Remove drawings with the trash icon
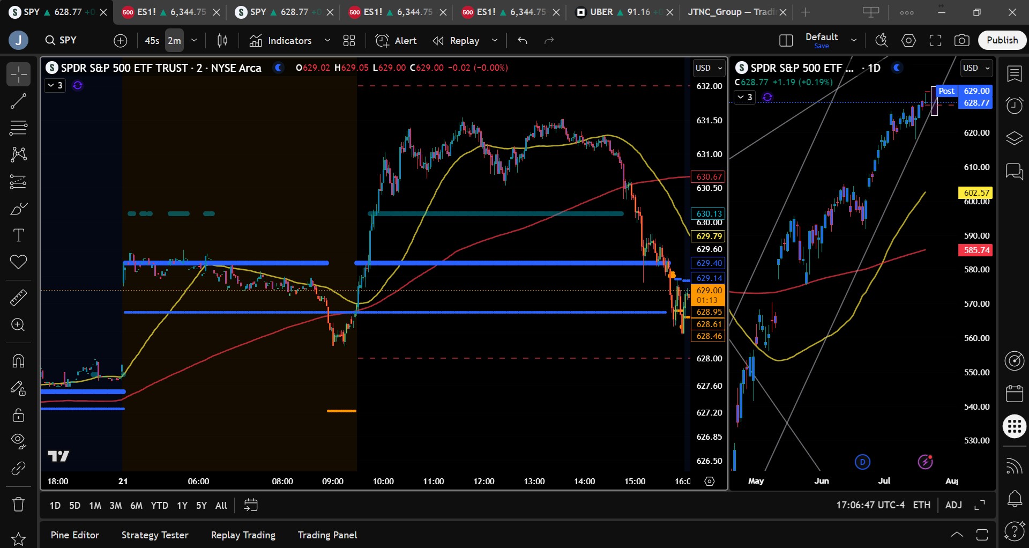The image size is (1029, 548). 18,504
